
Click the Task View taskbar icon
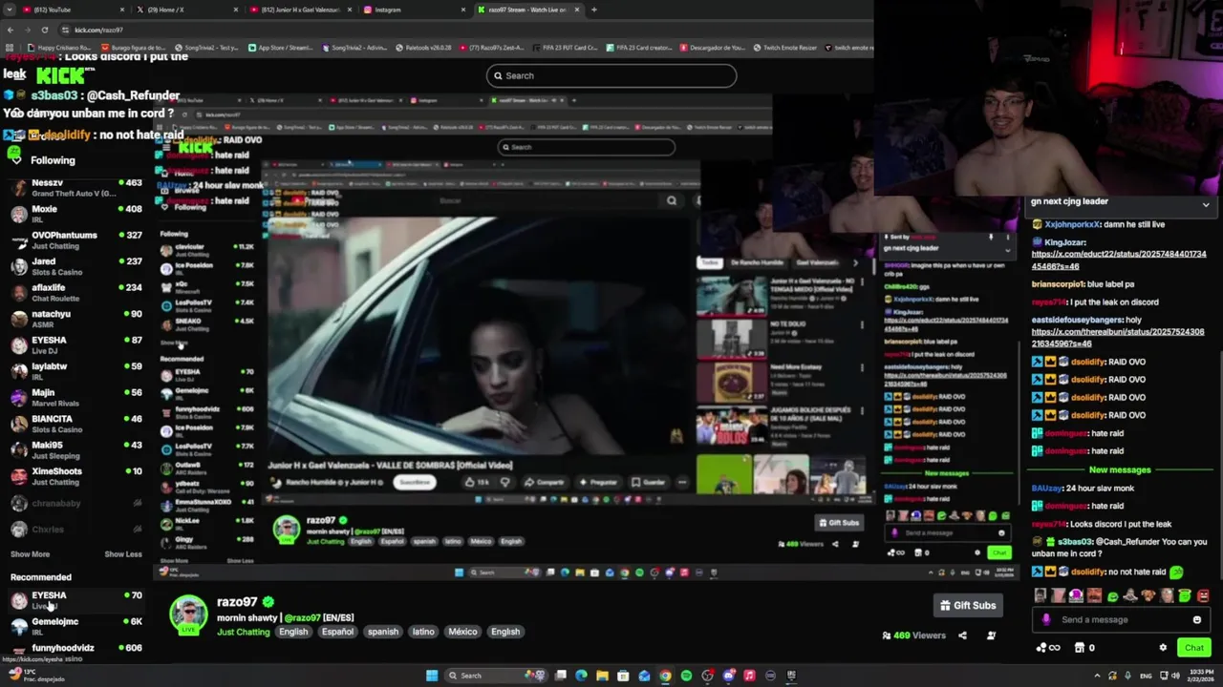[x=561, y=676]
